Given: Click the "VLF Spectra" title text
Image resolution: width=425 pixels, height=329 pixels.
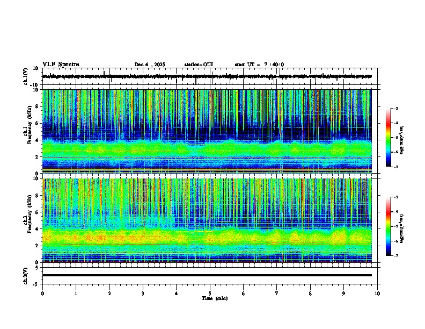Looking at the screenshot, I should [x=61, y=65].
